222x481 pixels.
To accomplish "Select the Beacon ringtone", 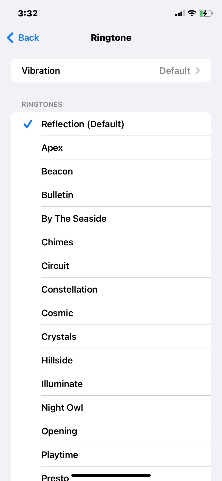I will pyautogui.click(x=57, y=171).
